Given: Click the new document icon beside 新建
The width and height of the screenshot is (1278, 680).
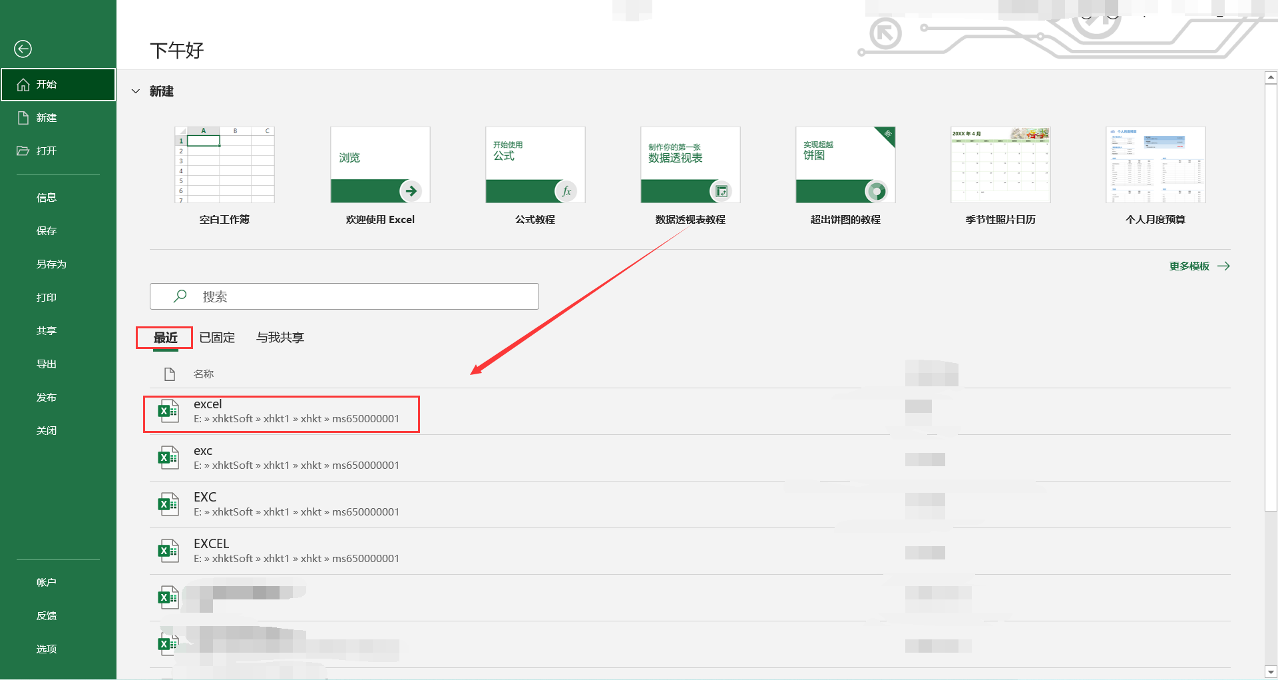Looking at the screenshot, I should pos(23,118).
